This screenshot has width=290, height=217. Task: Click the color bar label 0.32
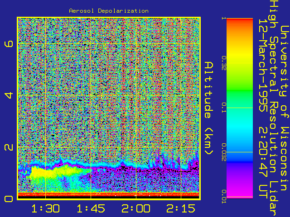pyautogui.click(x=224, y=63)
